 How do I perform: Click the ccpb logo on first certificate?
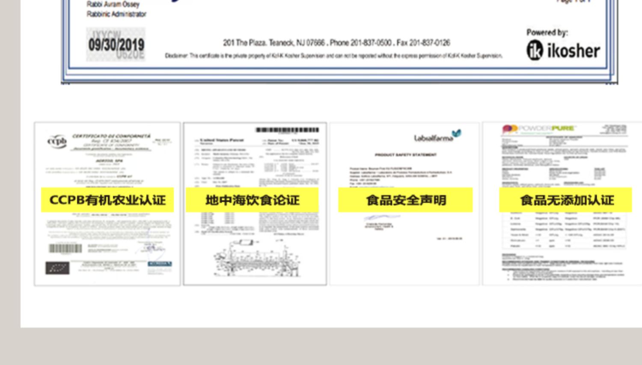coord(57,141)
